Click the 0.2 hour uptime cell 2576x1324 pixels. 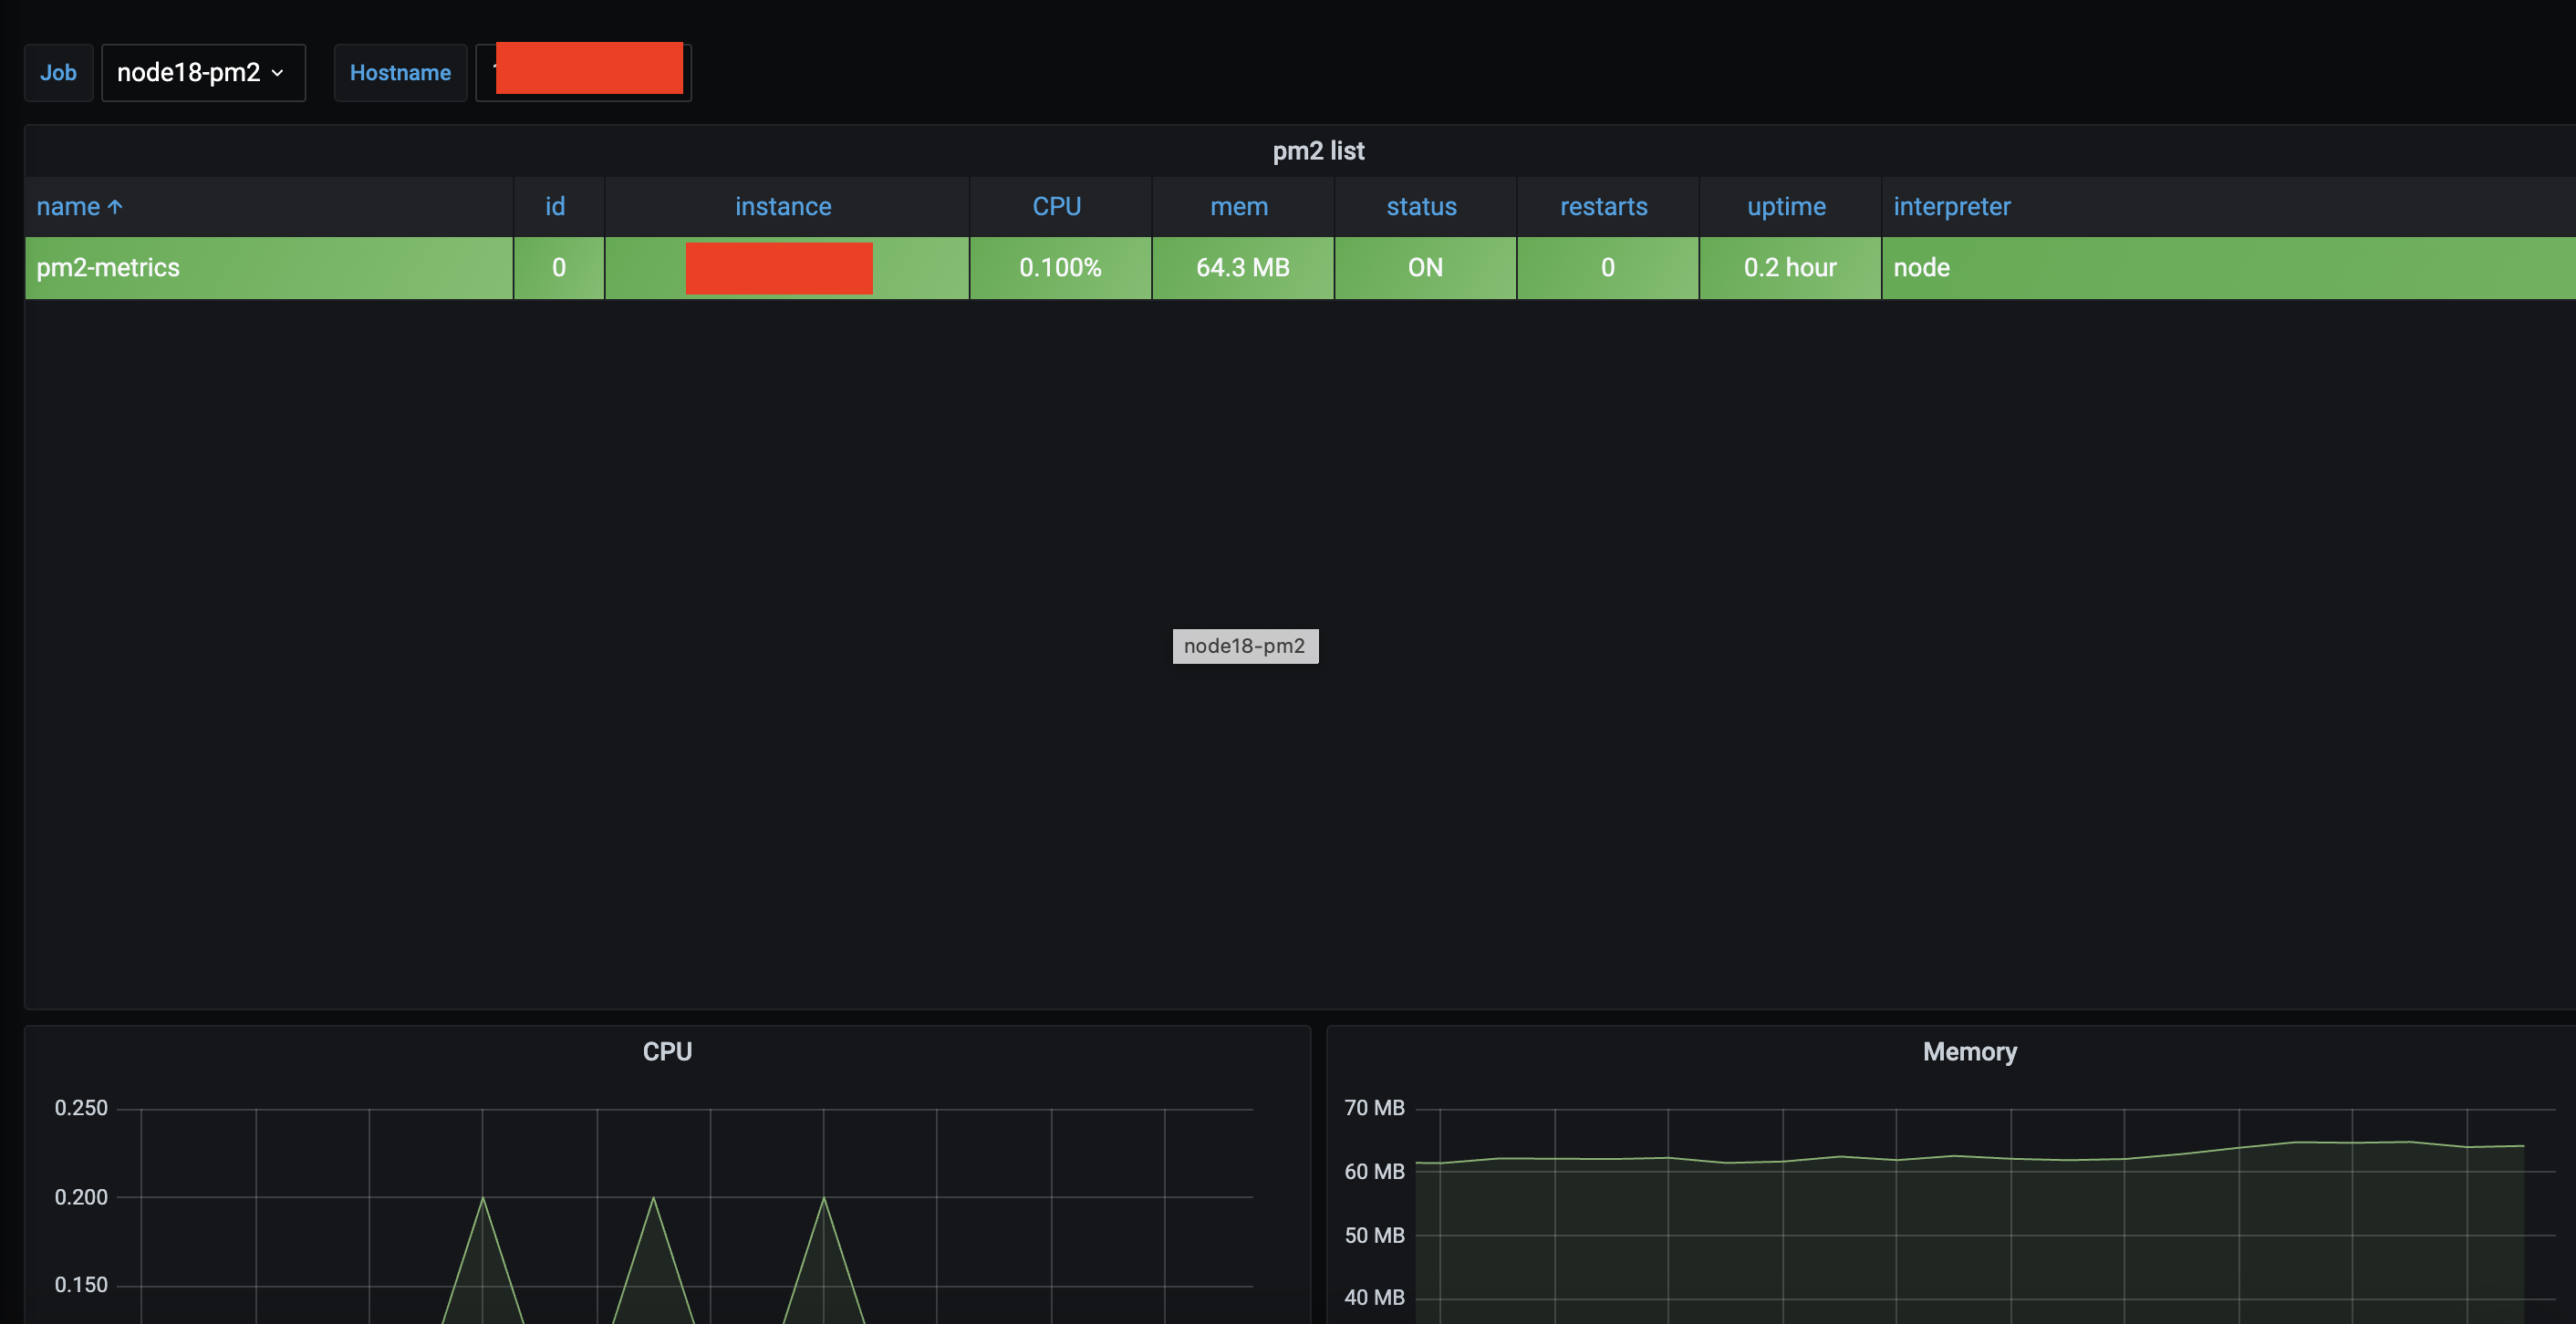1790,268
